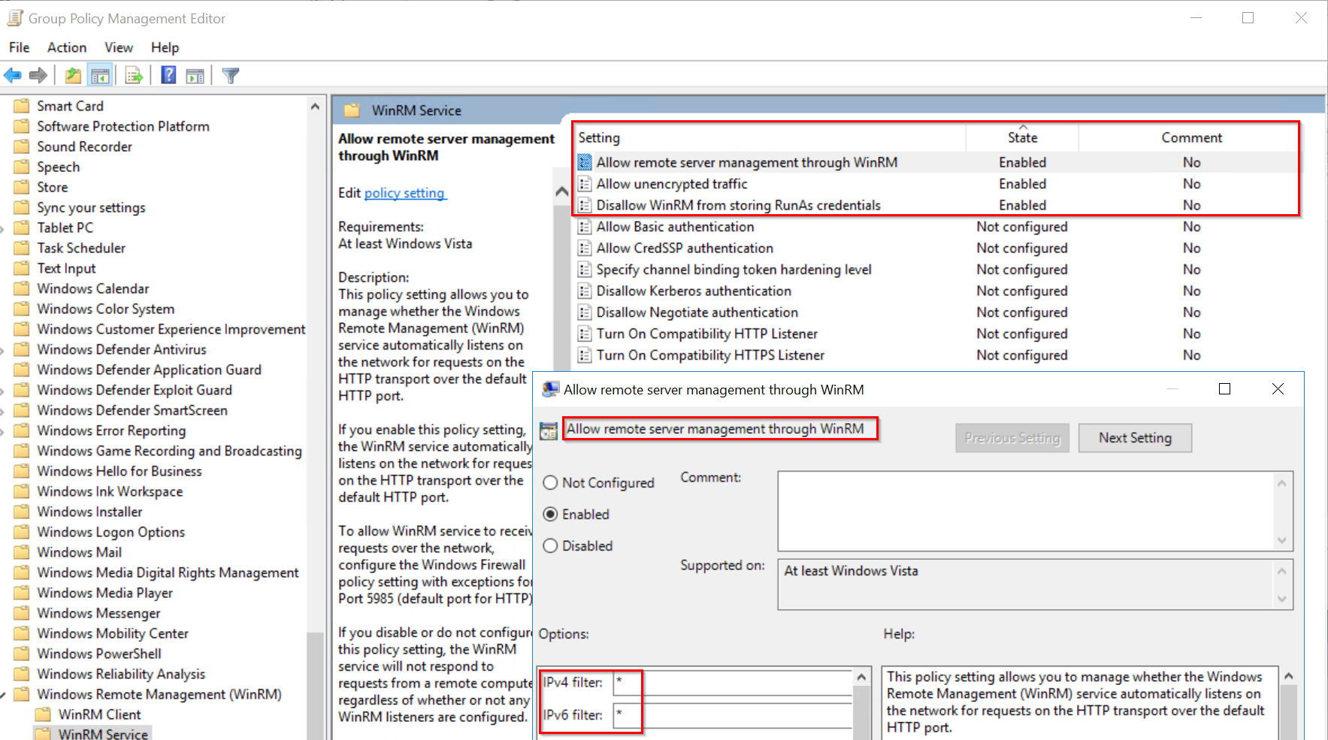Click the description pane scroll up arrow
The width and height of the screenshot is (1328, 740).
pyautogui.click(x=561, y=192)
